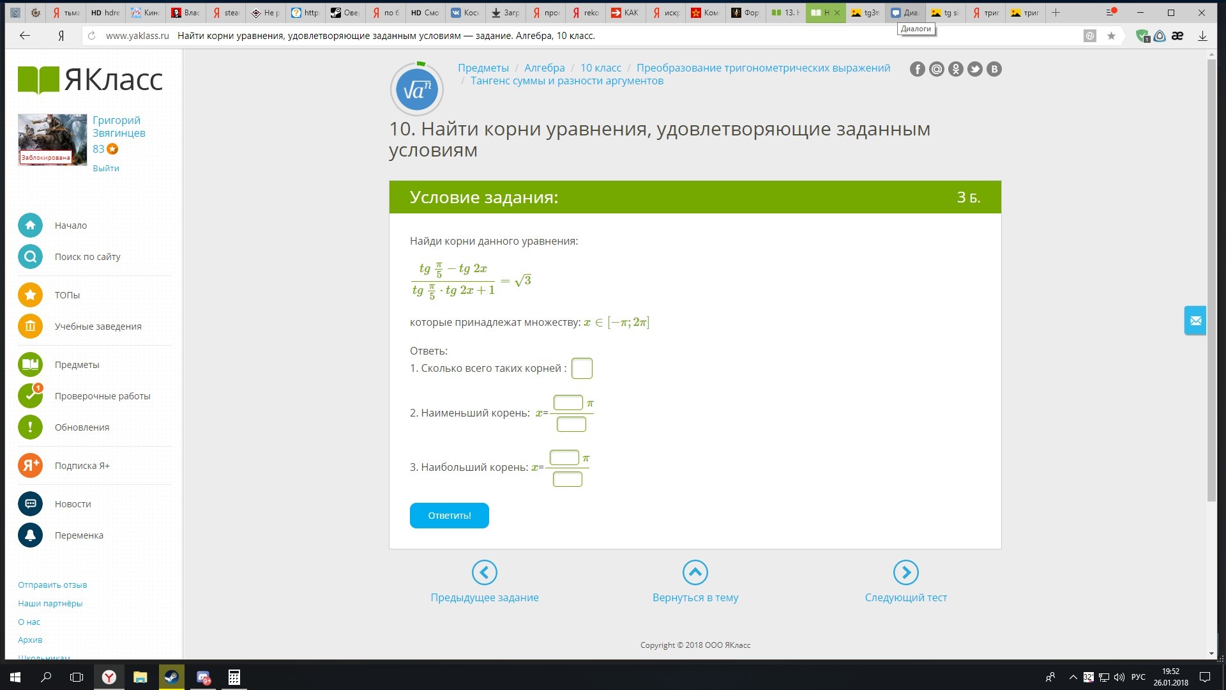Share via the VK icon
1226x690 pixels.
(x=994, y=70)
